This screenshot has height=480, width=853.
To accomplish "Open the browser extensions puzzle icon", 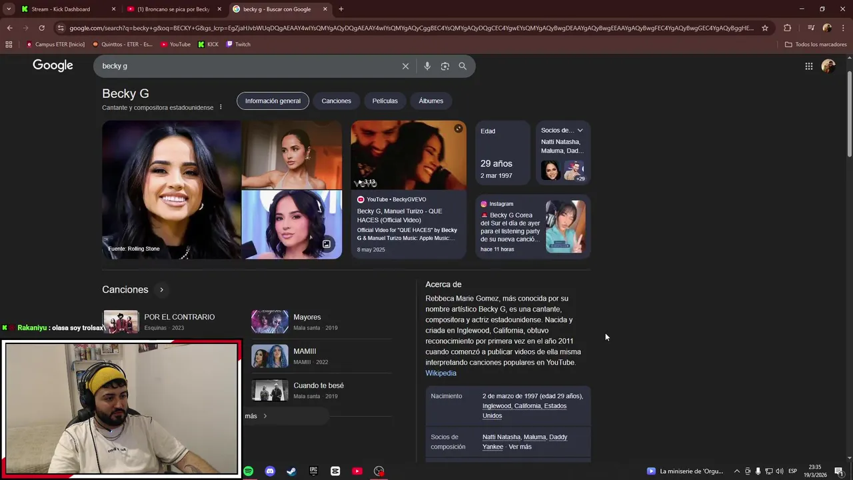I will point(787,28).
